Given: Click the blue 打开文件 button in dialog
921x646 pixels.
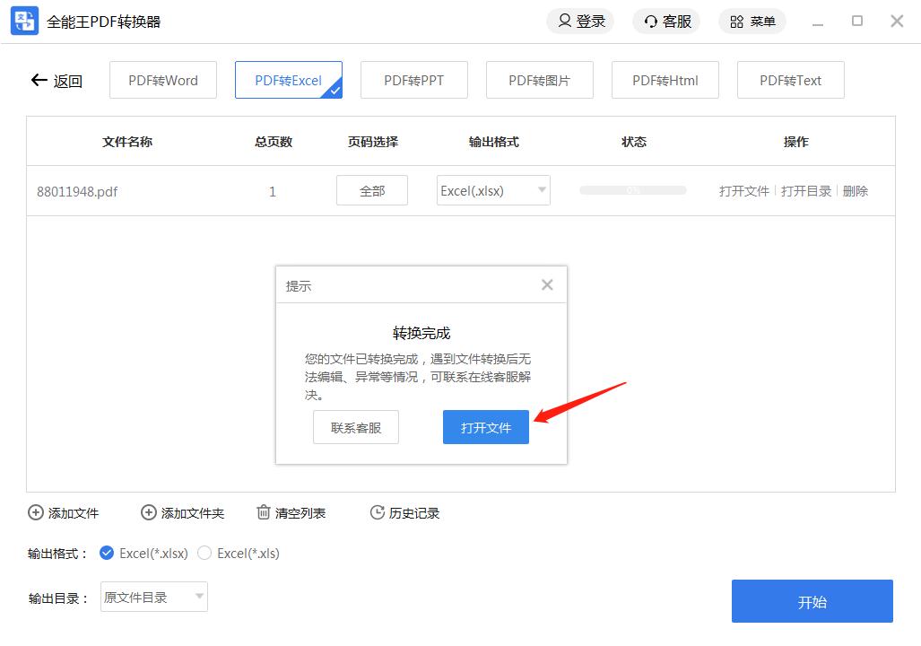Looking at the screenshot, I should click(485, 428).
